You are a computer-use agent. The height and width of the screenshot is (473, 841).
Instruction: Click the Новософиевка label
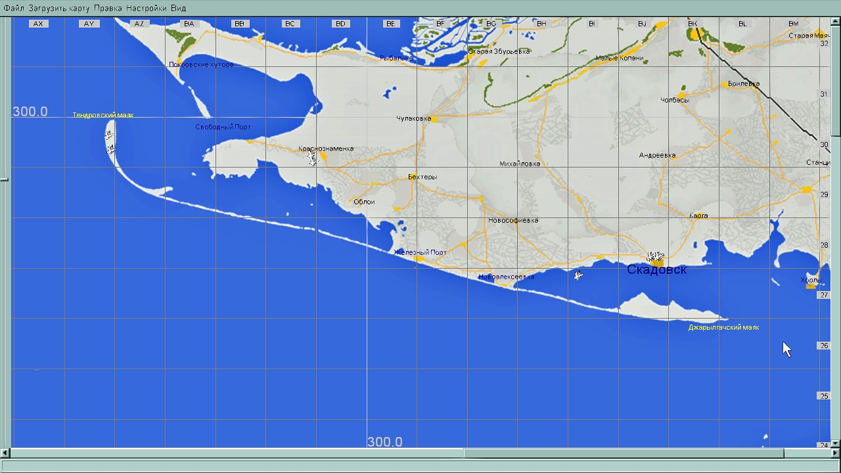pos(513,220)
